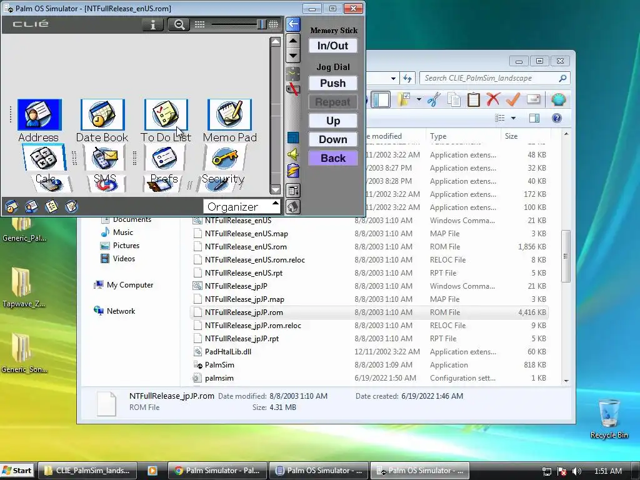Open the Organizer category dropdown
Image resolution: width=640 pixels, height=480 pixels.
(x=242, y=206)
